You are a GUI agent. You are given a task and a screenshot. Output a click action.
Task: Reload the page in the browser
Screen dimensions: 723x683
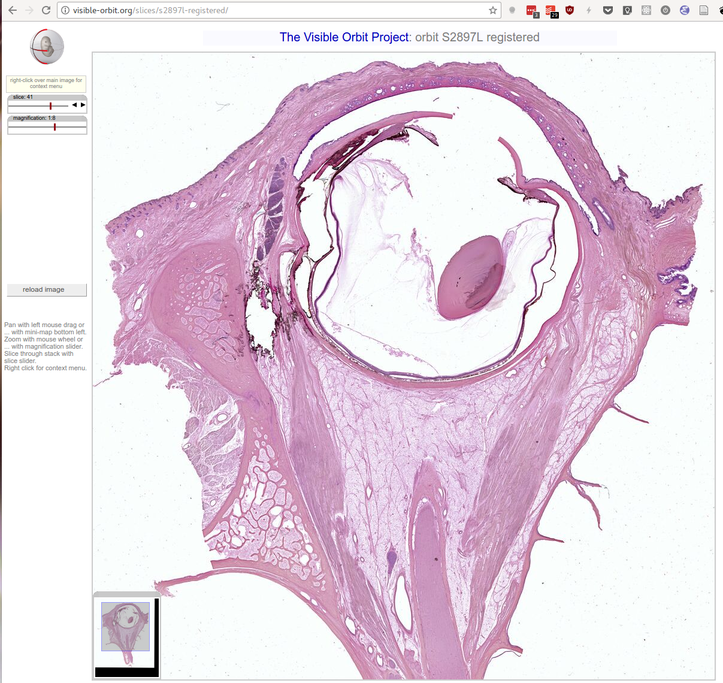tap(46, 10)
